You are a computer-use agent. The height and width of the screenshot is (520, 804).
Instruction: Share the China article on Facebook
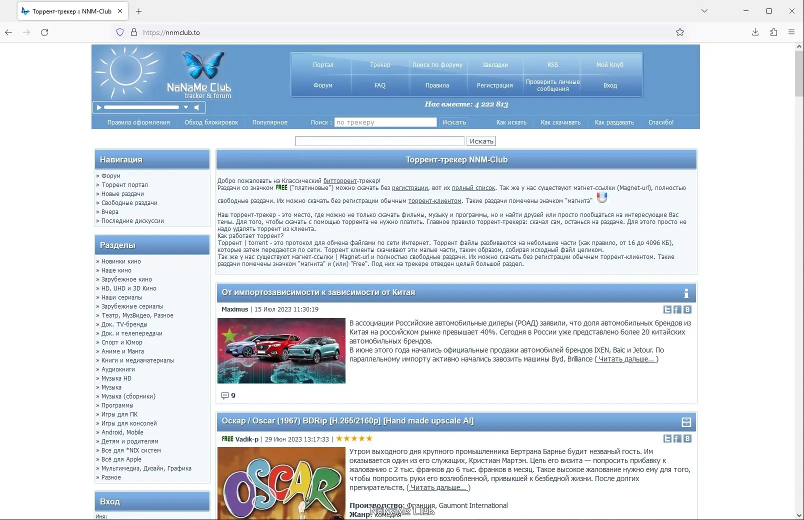677,309
